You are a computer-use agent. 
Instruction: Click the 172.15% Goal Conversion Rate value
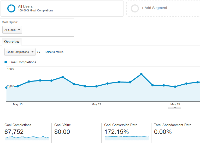[x=116, y=132]
